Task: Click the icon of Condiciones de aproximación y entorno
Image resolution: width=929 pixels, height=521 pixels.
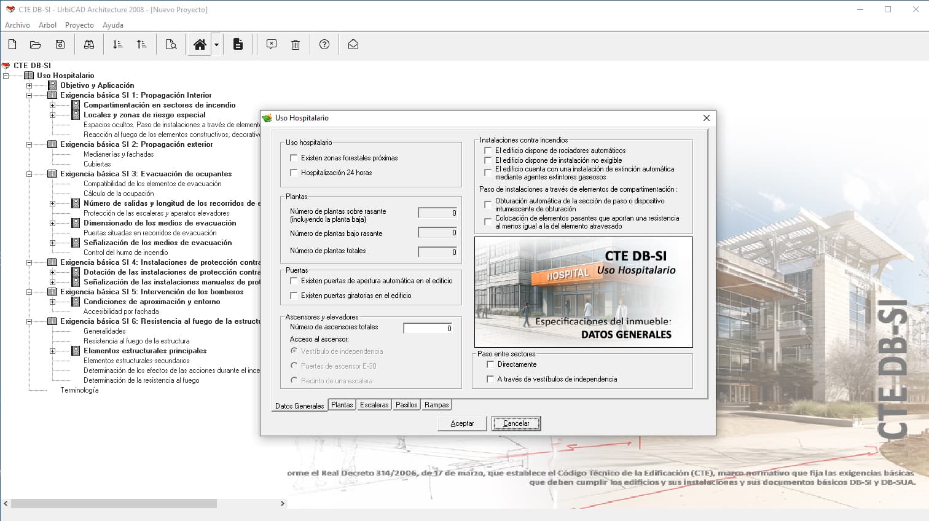Action: pyautogui.click(x=76, y=302)
